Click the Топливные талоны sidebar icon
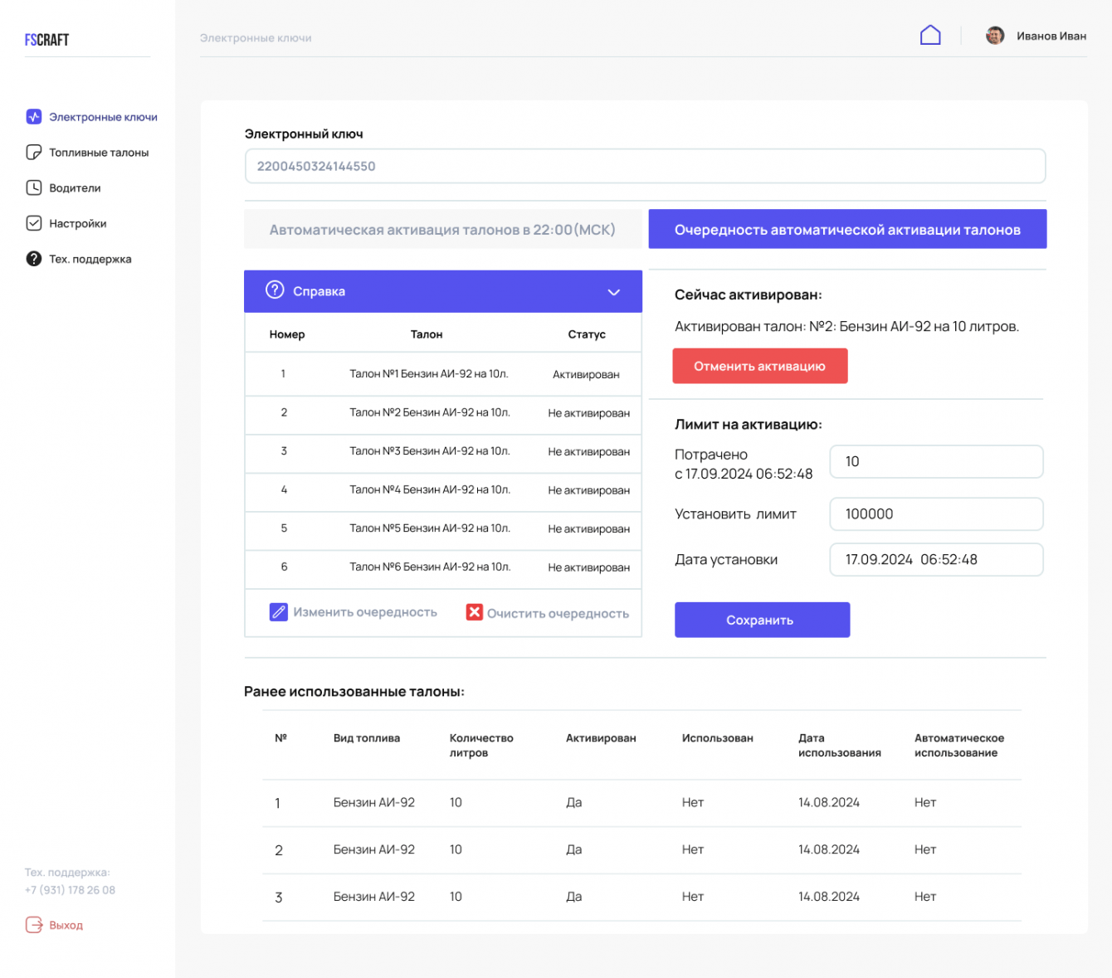The height and width of the screenshot is (978, 1112). (x=34, y=153)
